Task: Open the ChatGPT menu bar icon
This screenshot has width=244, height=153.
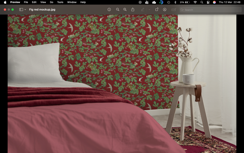Action: coord(140,2)
